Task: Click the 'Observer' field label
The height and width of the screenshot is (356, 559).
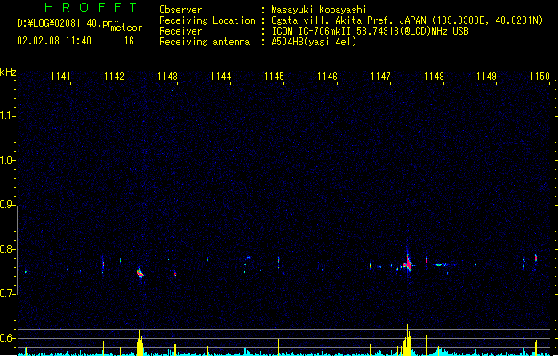Action: [x=180, y=10]
